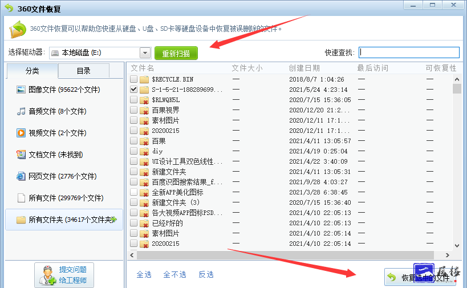Screen dimensions: 467x288
Task: Sort by 文件名 column header
Action: tap(143, 68)
